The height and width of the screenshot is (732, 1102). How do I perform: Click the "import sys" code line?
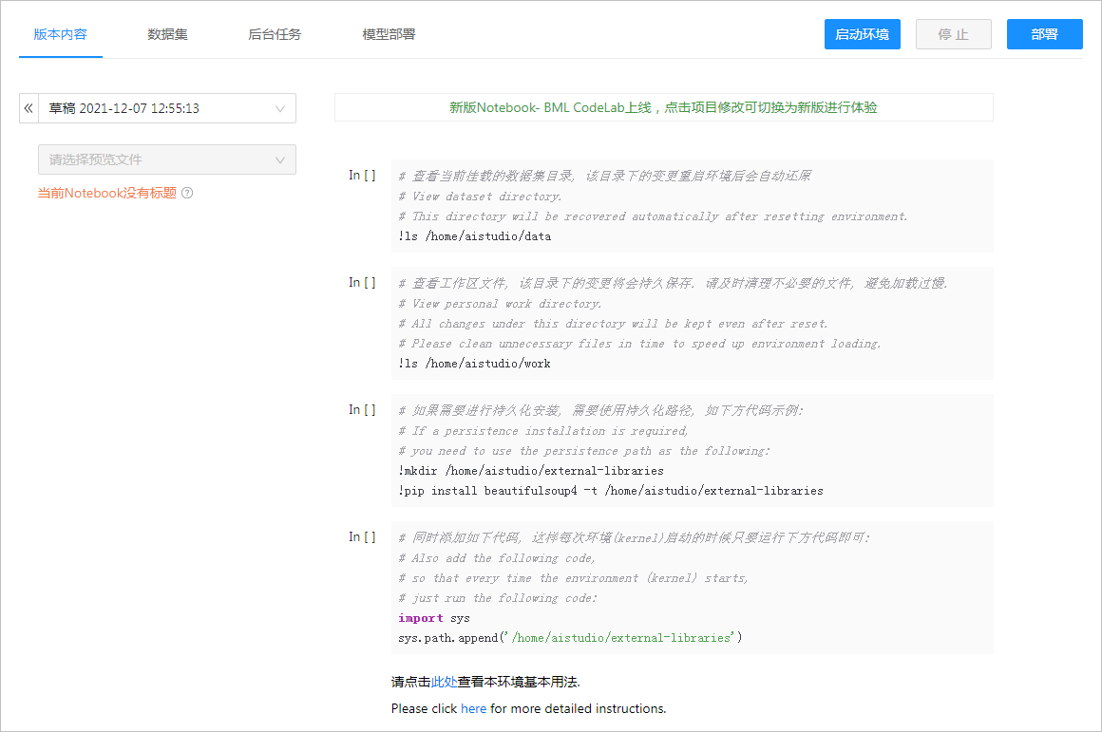coord(433,618)
